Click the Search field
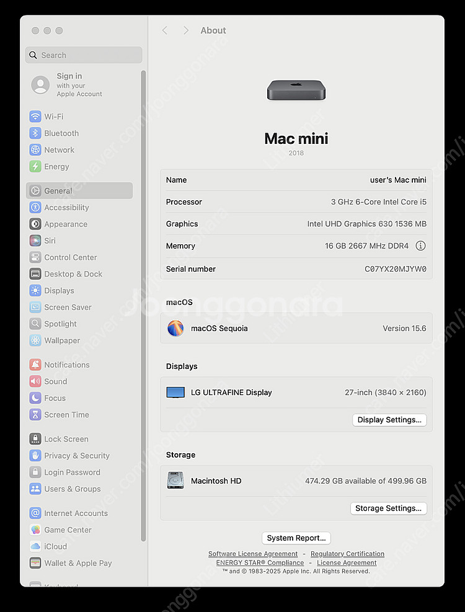 pos(84,55)
